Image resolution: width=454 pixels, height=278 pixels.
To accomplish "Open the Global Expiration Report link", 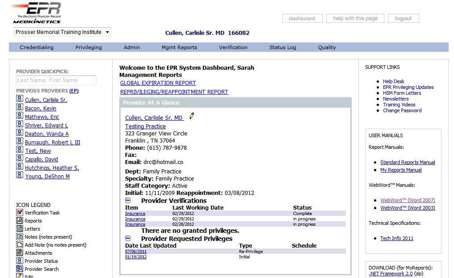I will tap(158, 83).
